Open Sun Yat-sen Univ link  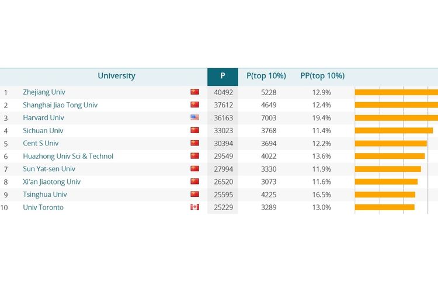tap(49, 169)
